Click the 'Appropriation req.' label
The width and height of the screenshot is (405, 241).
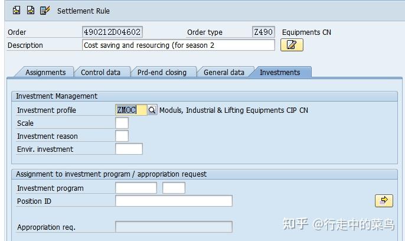click(46, 227)
